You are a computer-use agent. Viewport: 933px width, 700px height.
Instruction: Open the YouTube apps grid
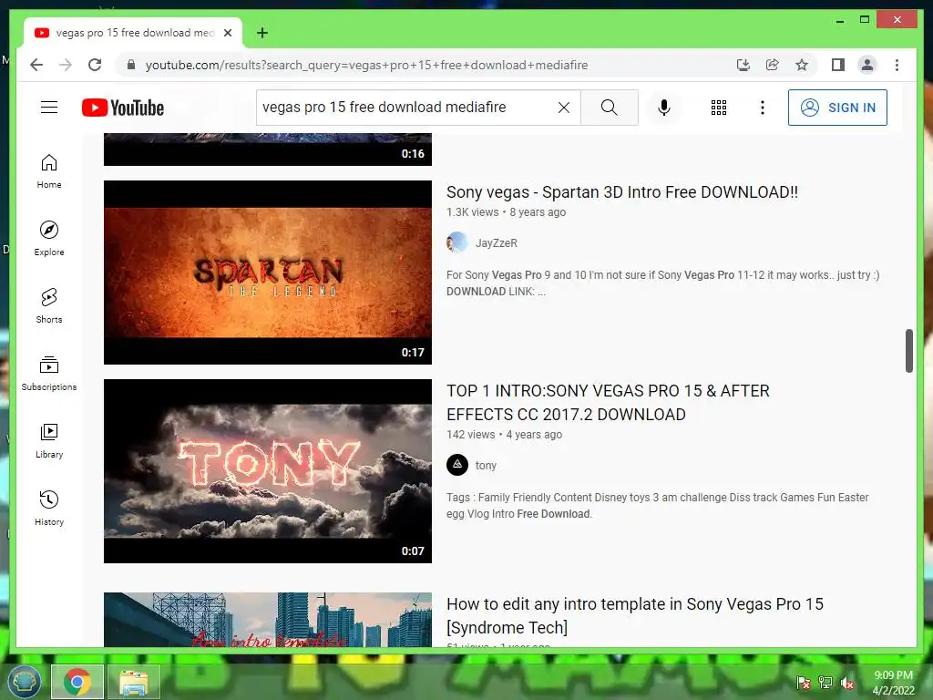[x=718, y=108]
